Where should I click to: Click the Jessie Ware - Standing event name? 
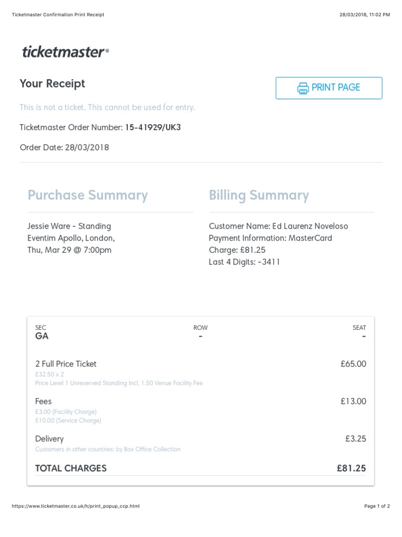coord(69,226)
